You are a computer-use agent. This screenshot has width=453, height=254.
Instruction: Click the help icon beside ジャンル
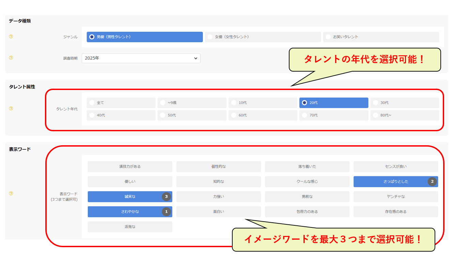click(11, 37)
